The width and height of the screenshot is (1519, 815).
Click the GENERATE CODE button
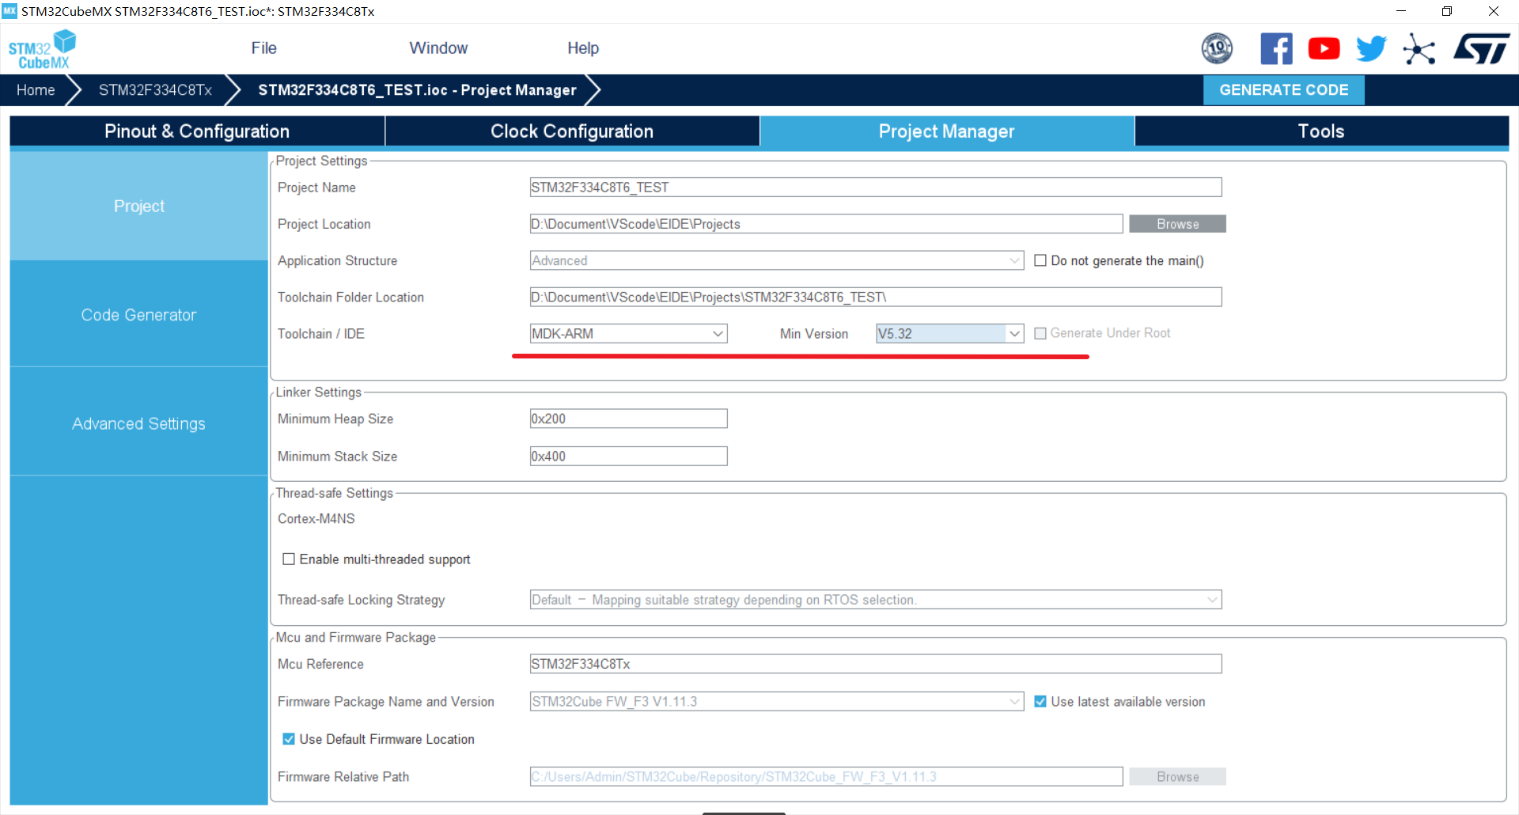[x=1283, y=90]
